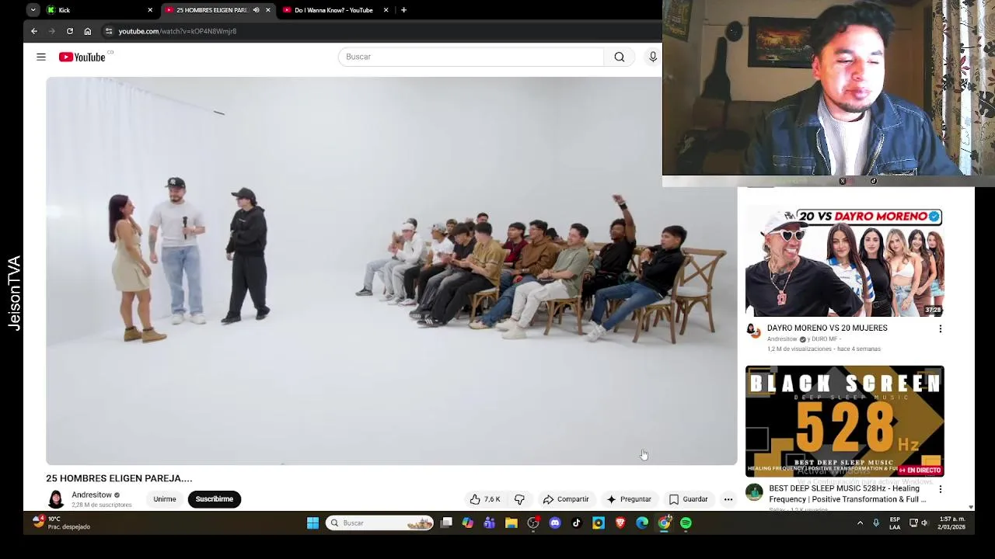995x559 pixels.
Task: Open Microsoft Edge from the taskbar
Action: tap(642, 523)
